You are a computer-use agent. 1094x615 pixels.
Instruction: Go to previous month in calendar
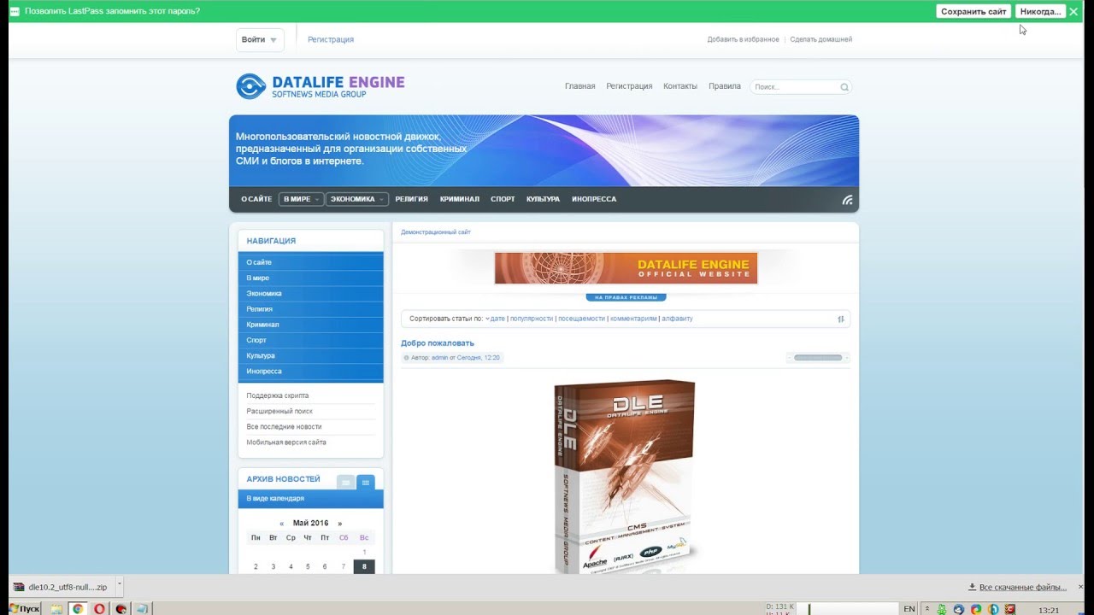click(x=282, y=523)
